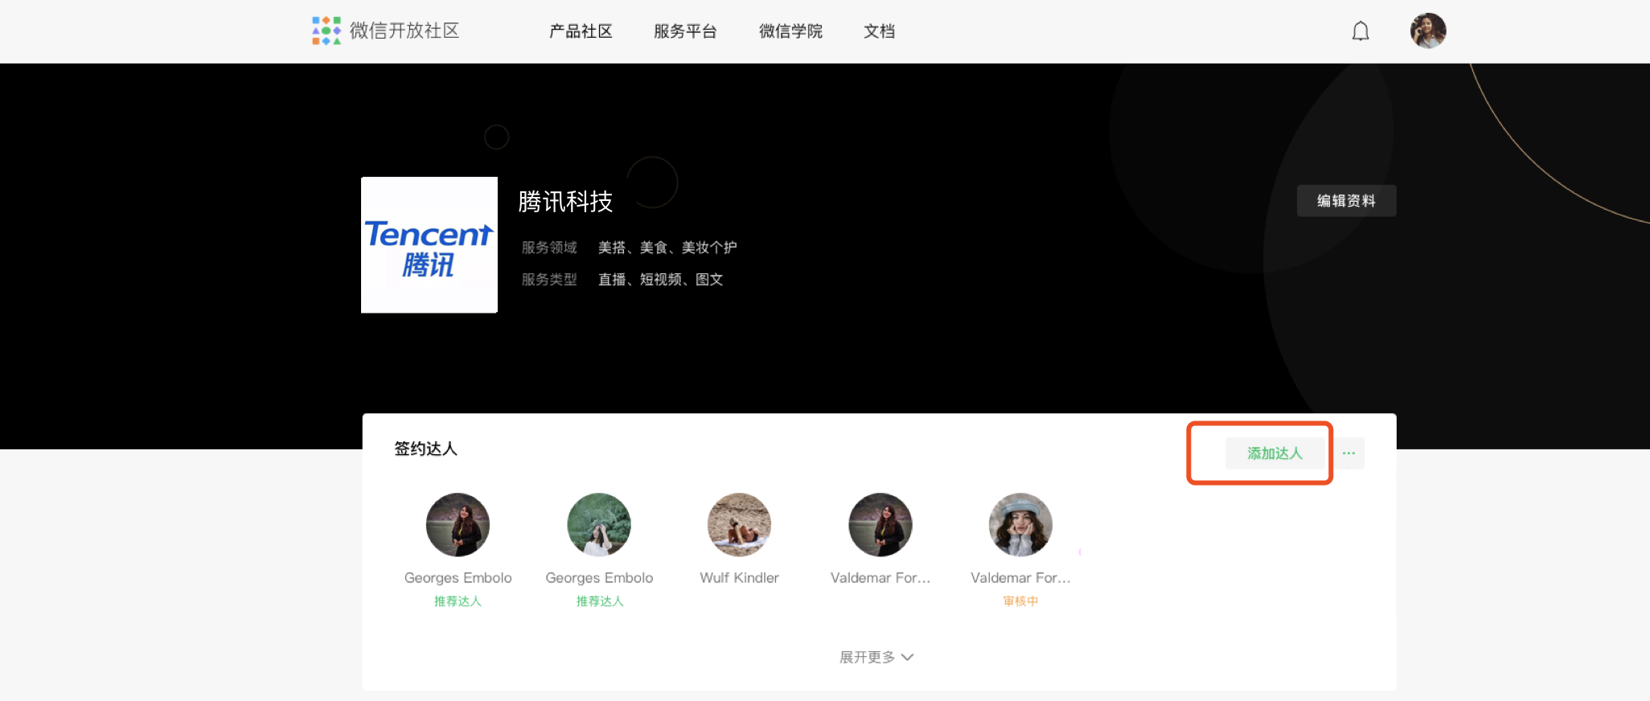Open the 文档 menu
1650x701 pixels.
(879, 31)
